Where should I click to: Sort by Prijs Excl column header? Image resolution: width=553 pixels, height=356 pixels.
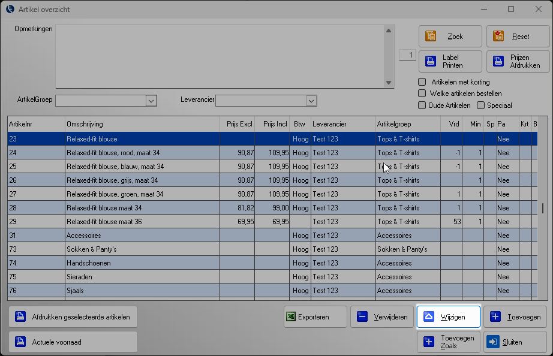point(238,124)
